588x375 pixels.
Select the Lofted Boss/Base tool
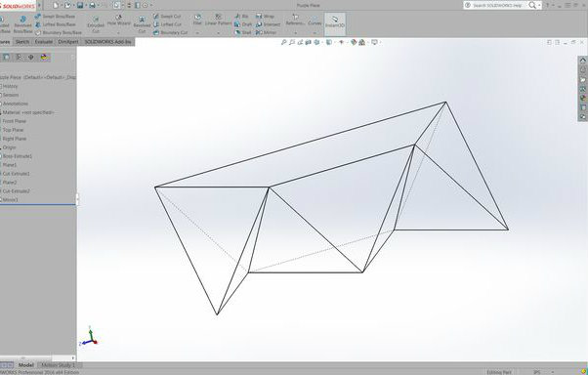click(x=55, y=24)
